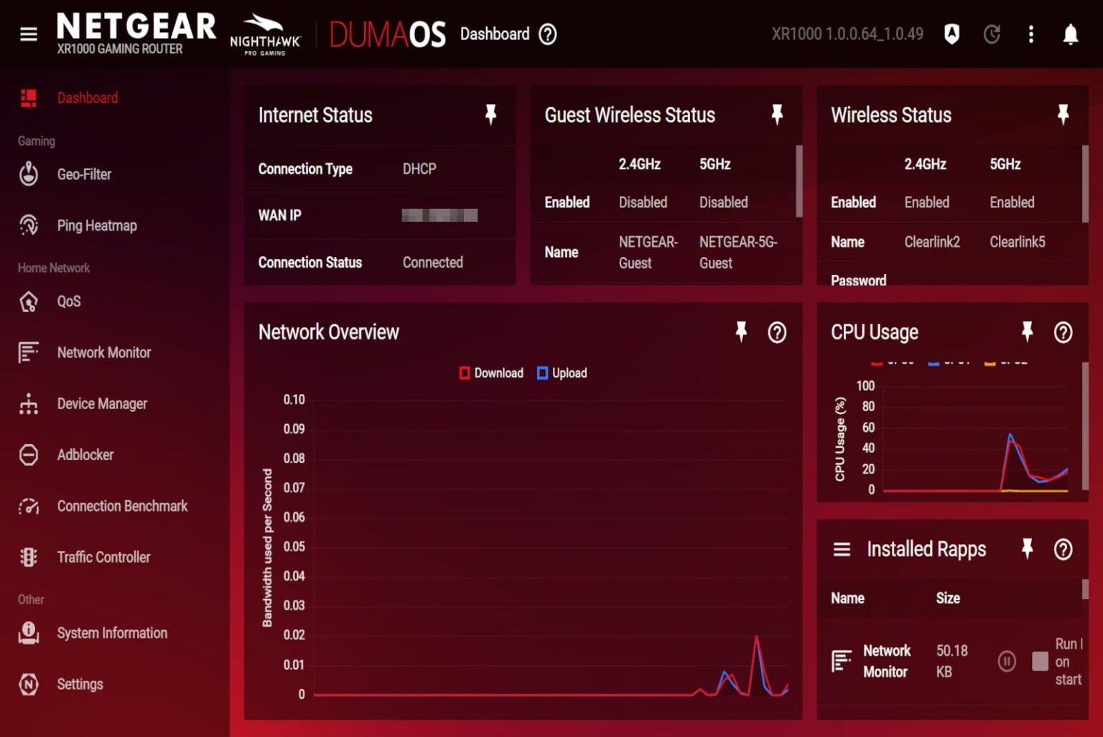Screen dimensions: 1103x737
Task: Open help for Network Overview
Action: pos(776,332)
